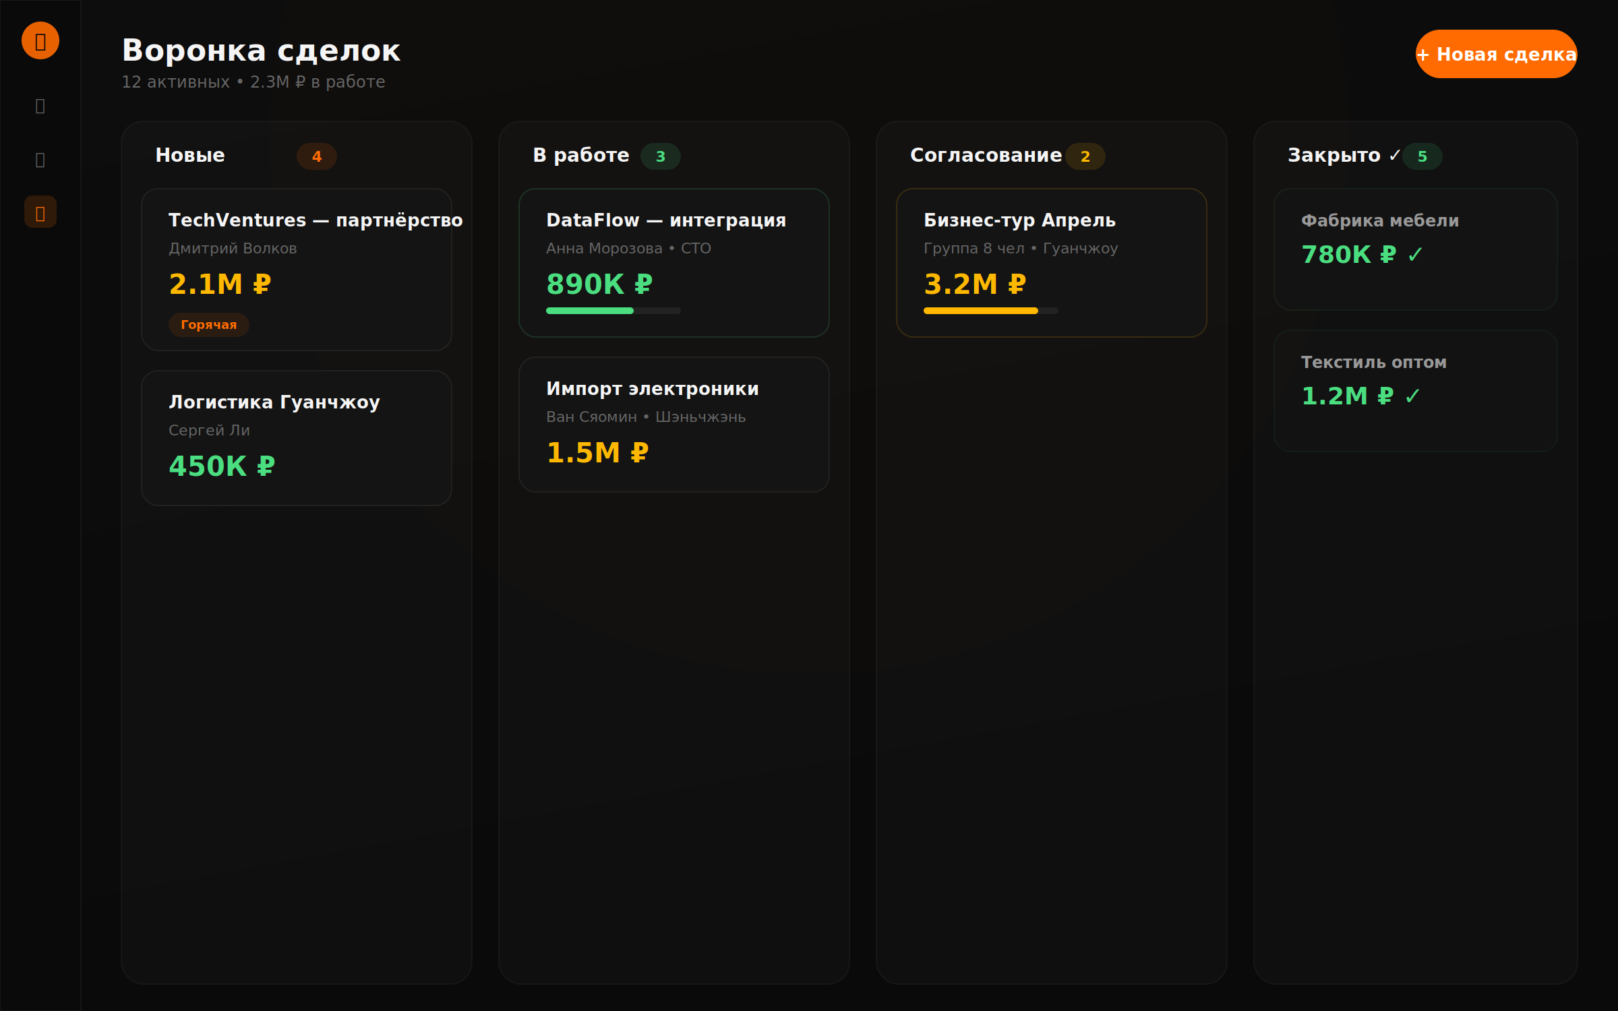Click the count badge 4 next to Новые
This screenshot has width=1618, height=1011.
click(316, 156)
